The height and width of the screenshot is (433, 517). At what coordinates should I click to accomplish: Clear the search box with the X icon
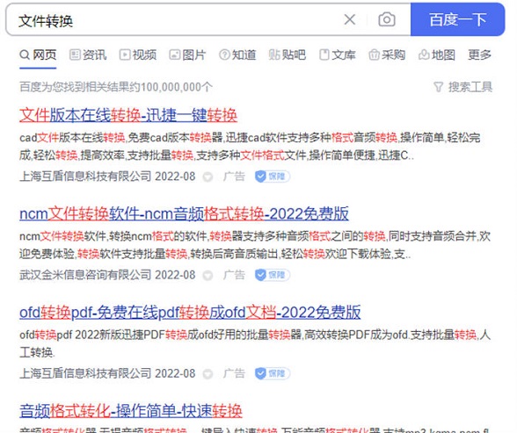(x=350, y=19)
